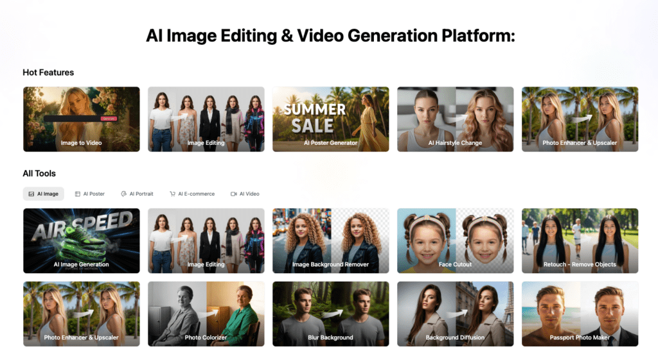Select the AI Image tab
Screen dimensions: 658x356
[43, 194]
